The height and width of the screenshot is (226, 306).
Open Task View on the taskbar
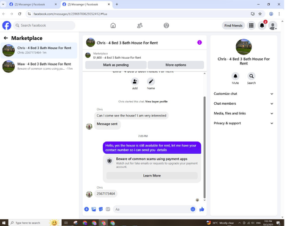tap(66, 223)
